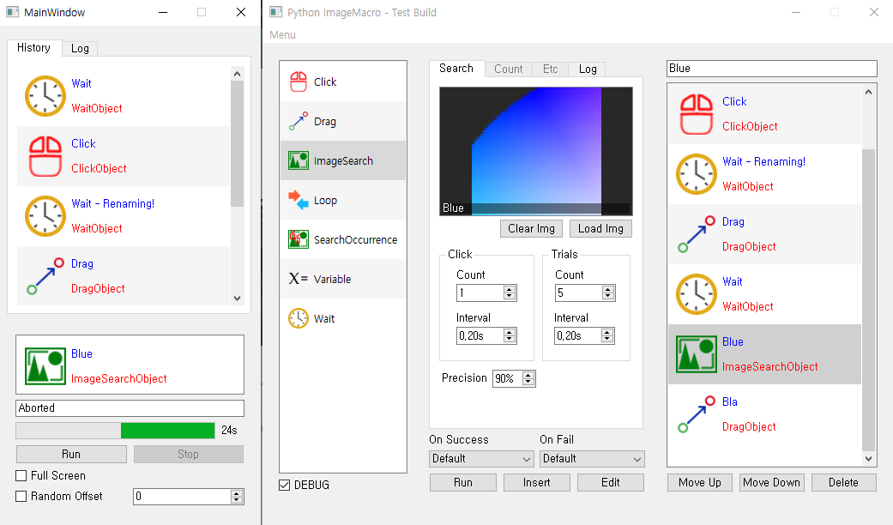Click the Drag icon in macro list
893x525 pixels.
tap(697, 234)
